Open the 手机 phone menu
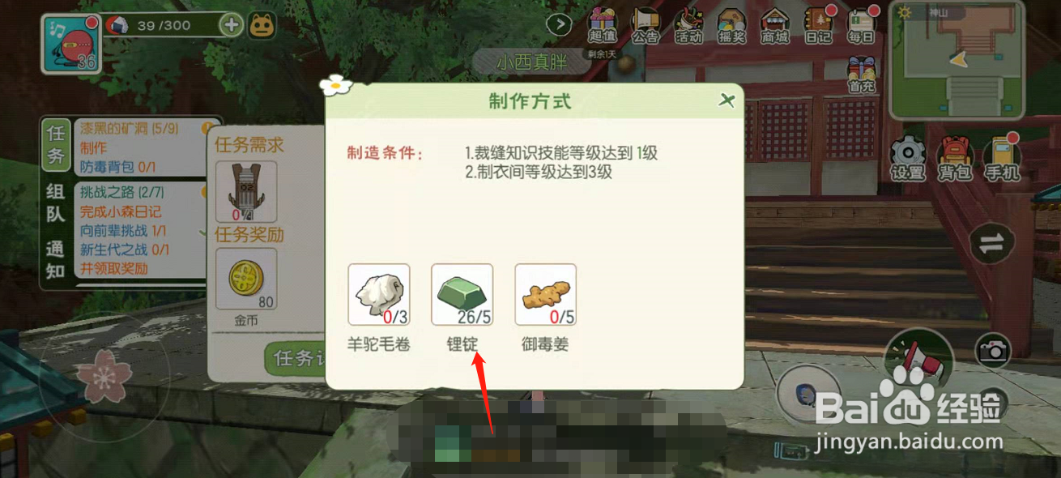Image resolution: width=1061 pixels, height=478 pixels. click(x=1002, y=158)
